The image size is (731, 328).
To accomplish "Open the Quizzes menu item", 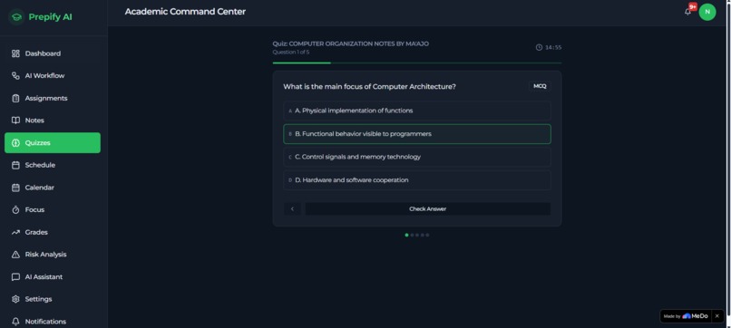I will point(53,143).
